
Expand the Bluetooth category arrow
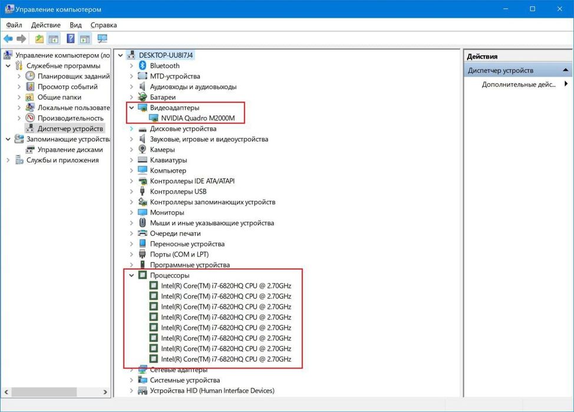point(131,65)
